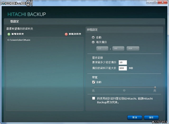Viewport: 169px width, 124px height.
Task: Click the 雲設定 settings header tab
Action: [15, 21]
